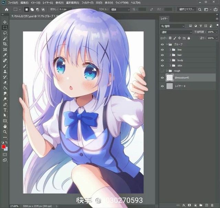The width and height of the screenshot is (220, 208).
Task: Open the 編集(E) menu
Action: click(24, 3)
